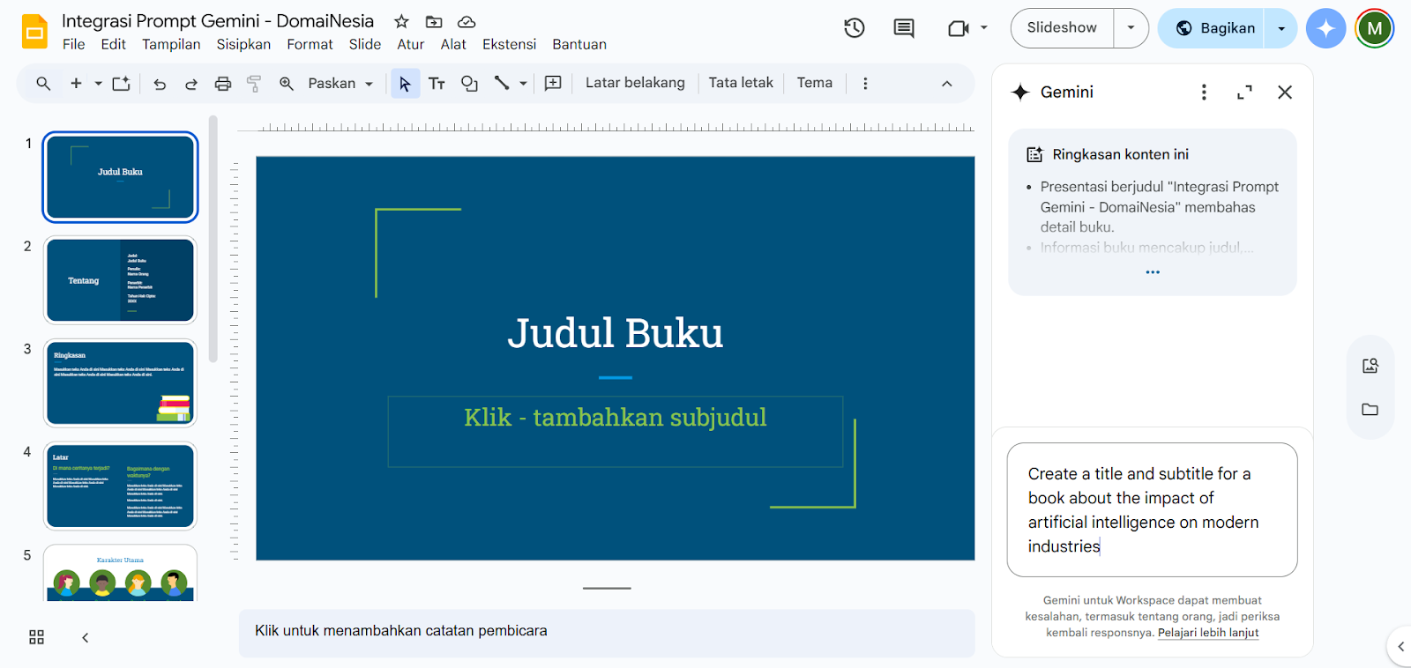
Task: Expand Gemini panel to full size
Action: (x=1244, y=93)
